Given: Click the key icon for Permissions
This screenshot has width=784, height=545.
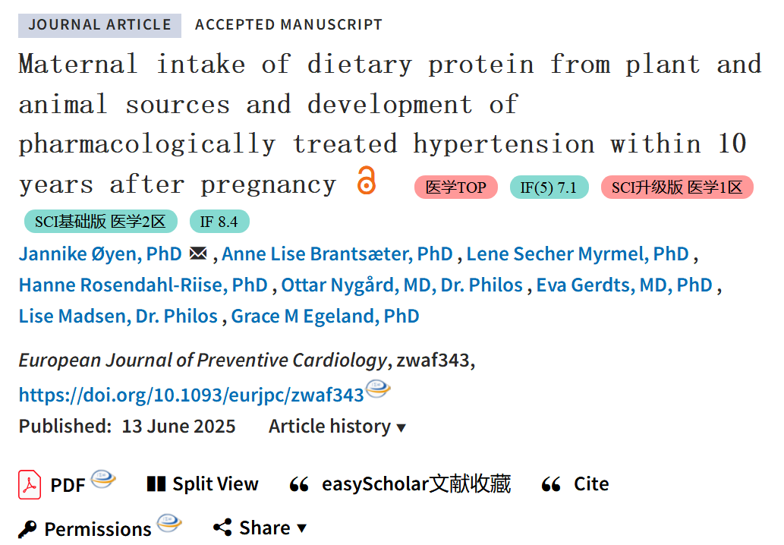Looking at the screenshot, I should click(27, 528).
